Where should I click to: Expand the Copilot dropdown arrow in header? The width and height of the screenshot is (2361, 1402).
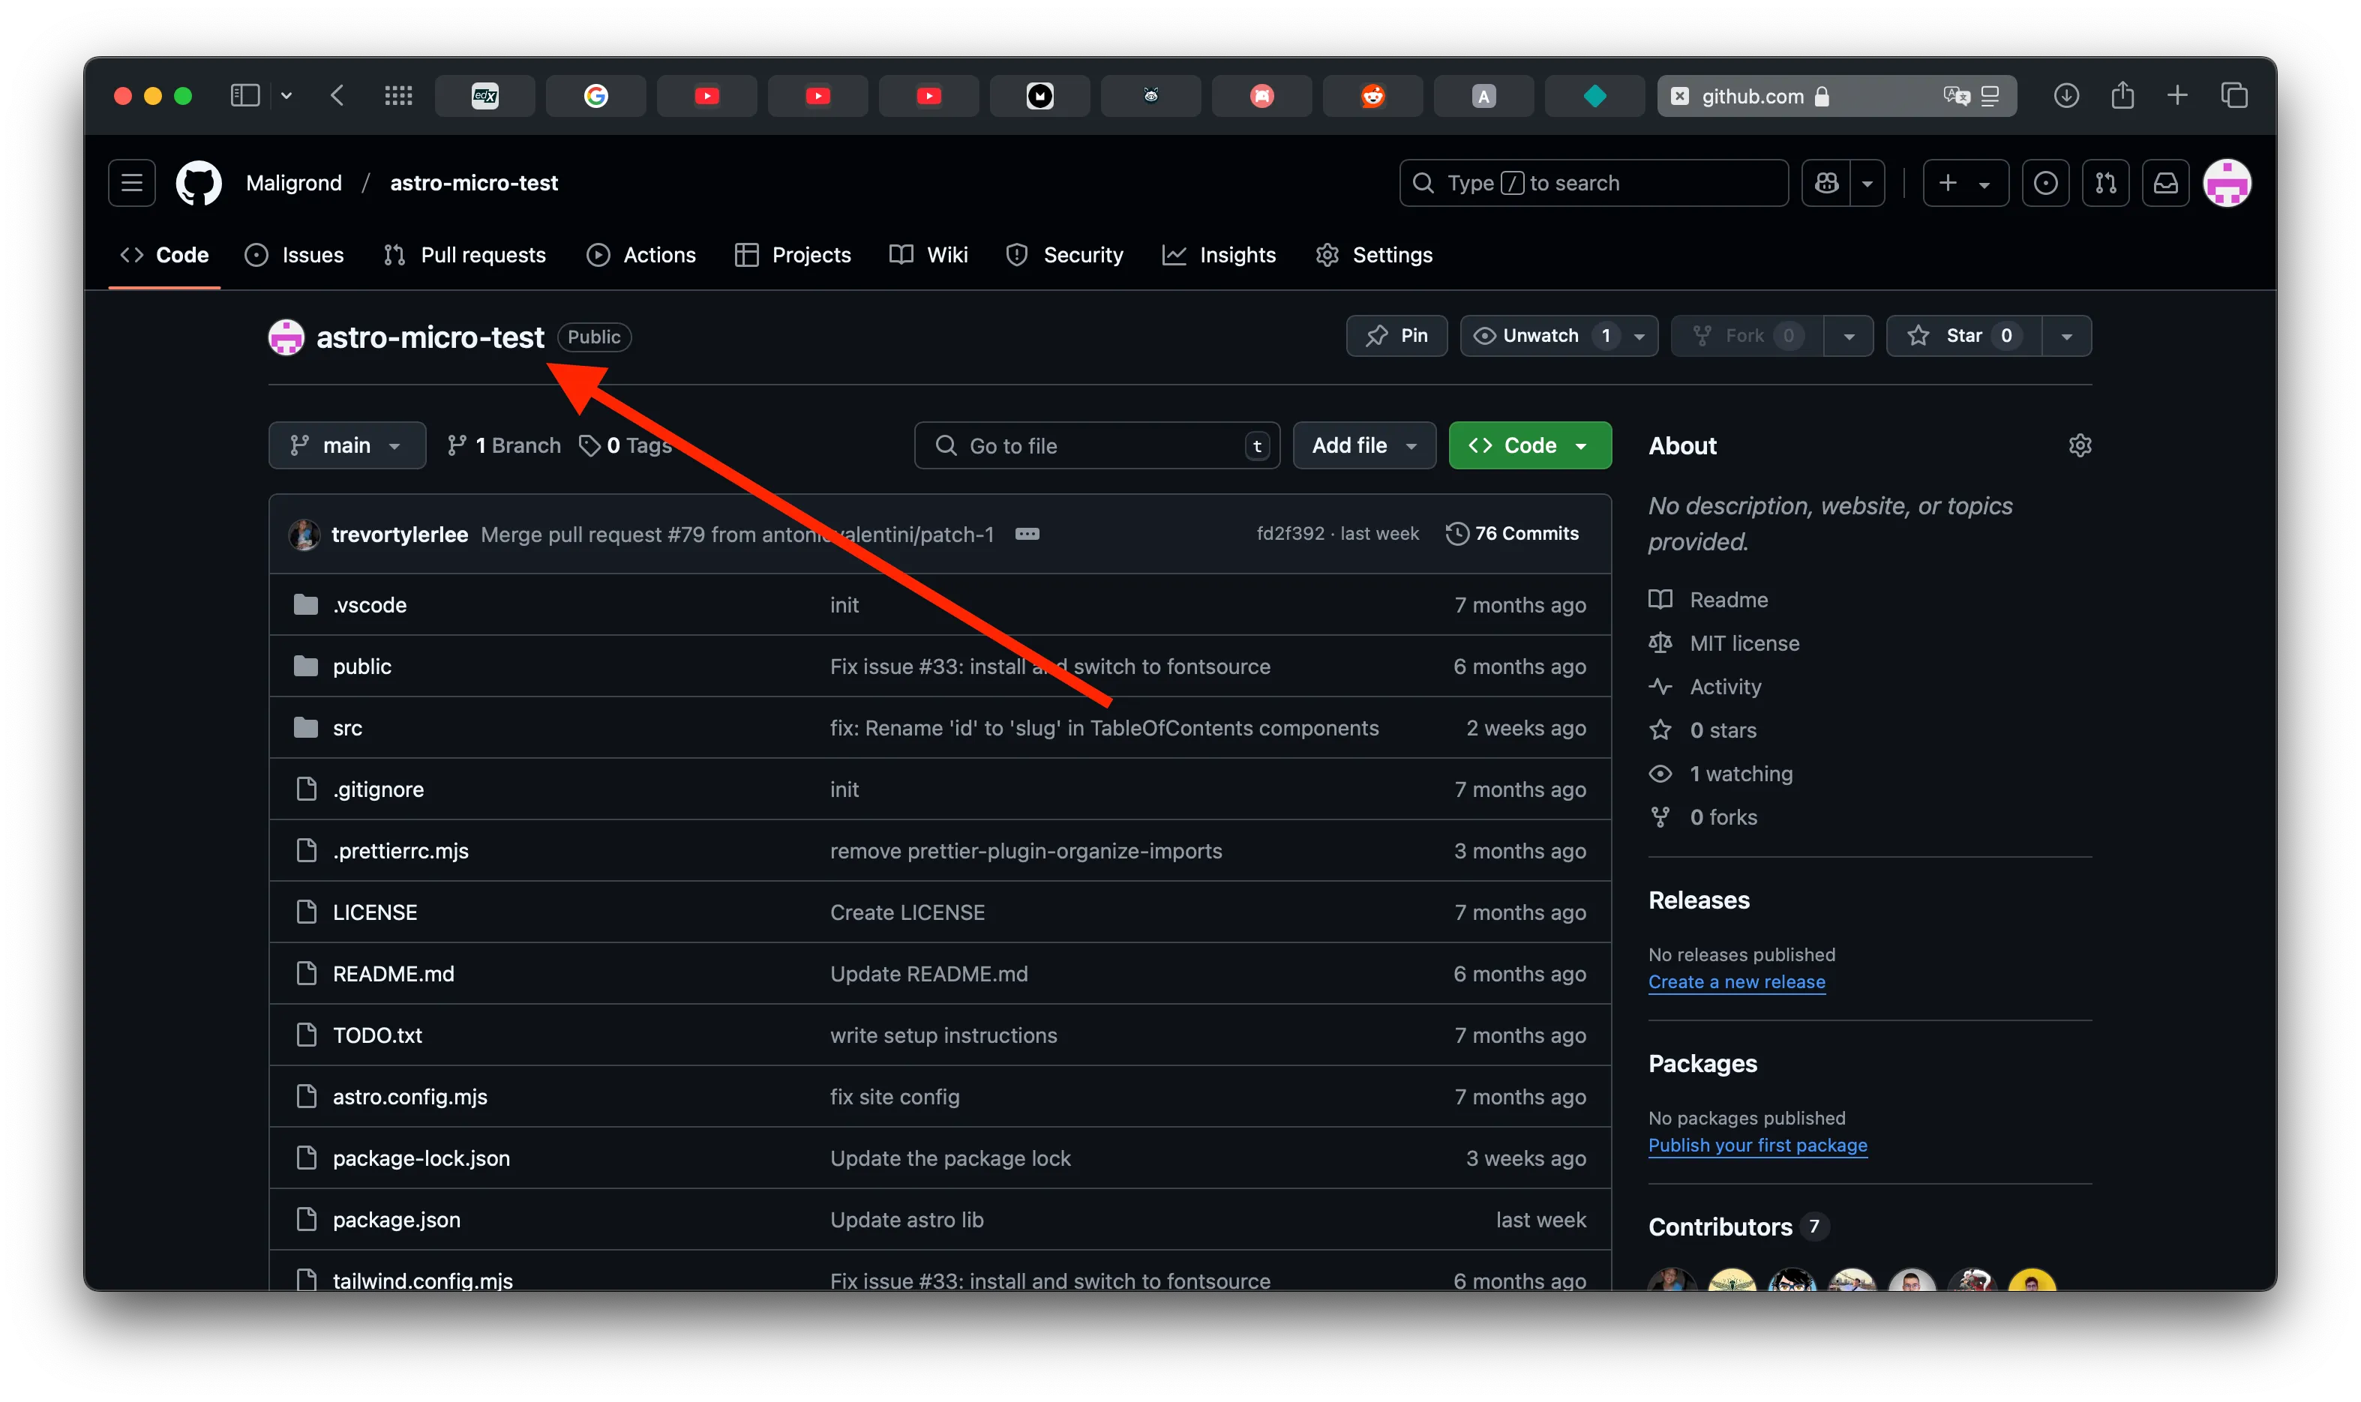[x=1867, y=182]
